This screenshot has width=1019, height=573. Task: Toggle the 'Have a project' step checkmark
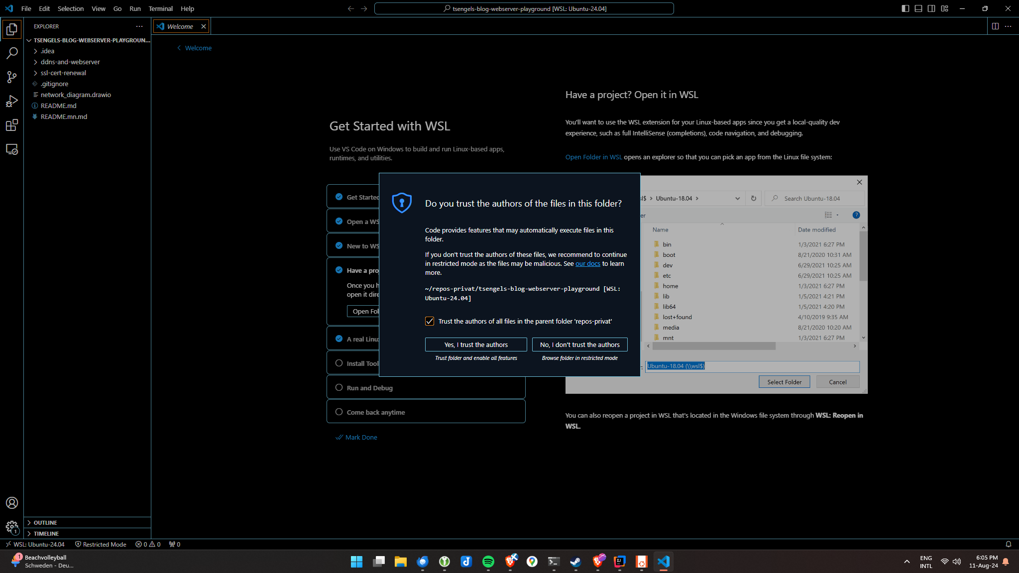pyautogui.click(x=339, y=270)
